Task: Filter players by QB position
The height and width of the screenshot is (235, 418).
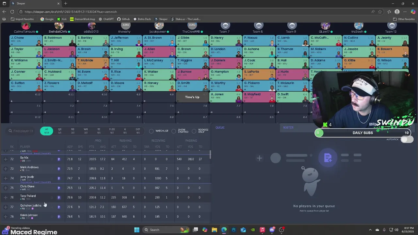Action: tap(60, 131)
